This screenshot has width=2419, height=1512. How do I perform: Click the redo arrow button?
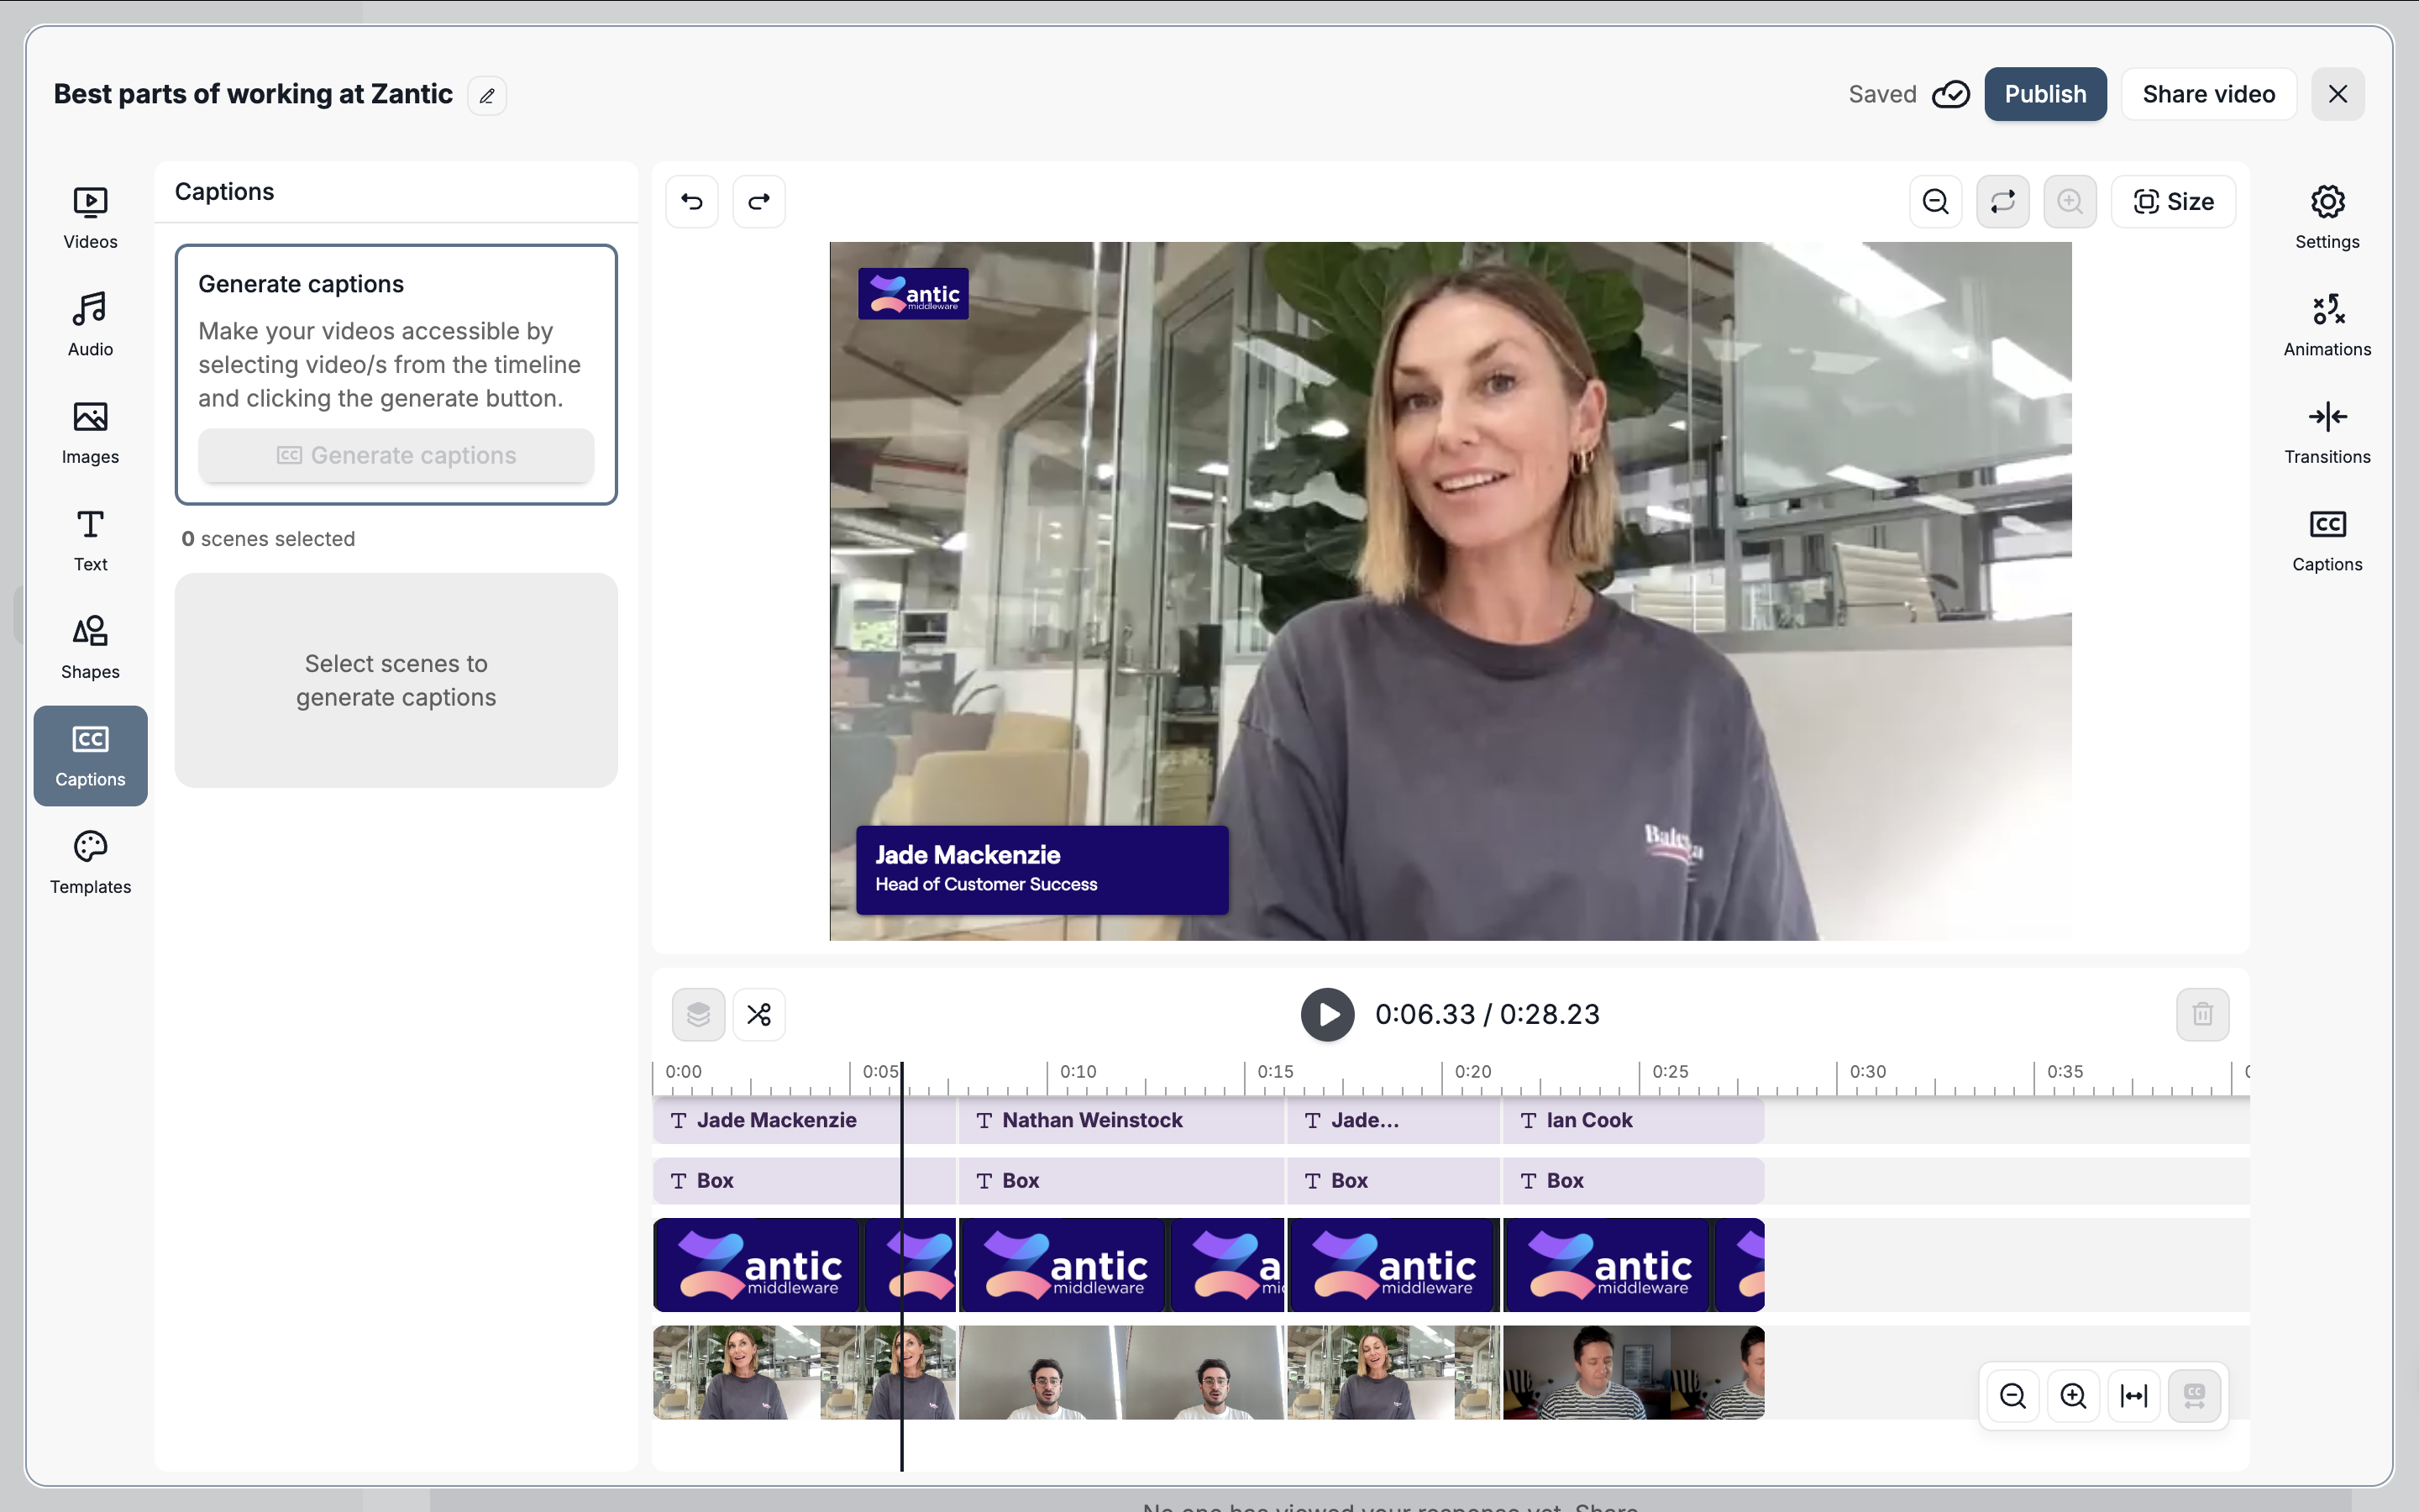[758, 202]
